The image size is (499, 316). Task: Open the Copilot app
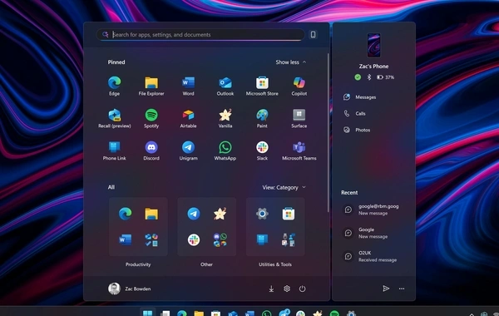point(299,86)
